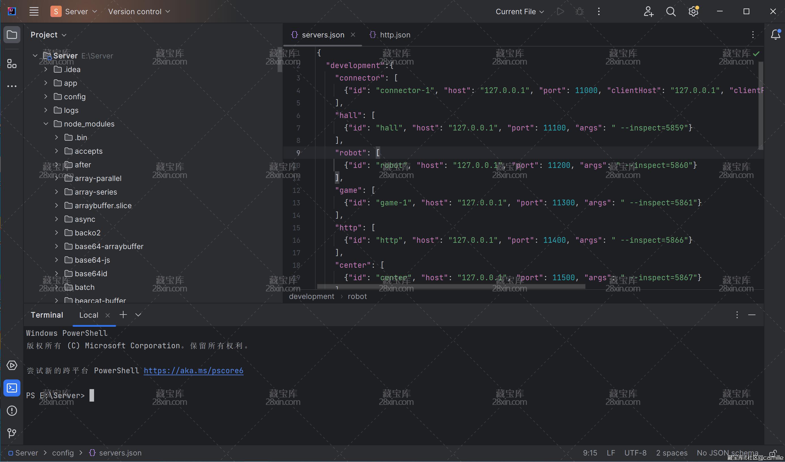Click the UTF-8 encoding status button
The height and width of the screenshot is (462, 785).
[635, 453]
